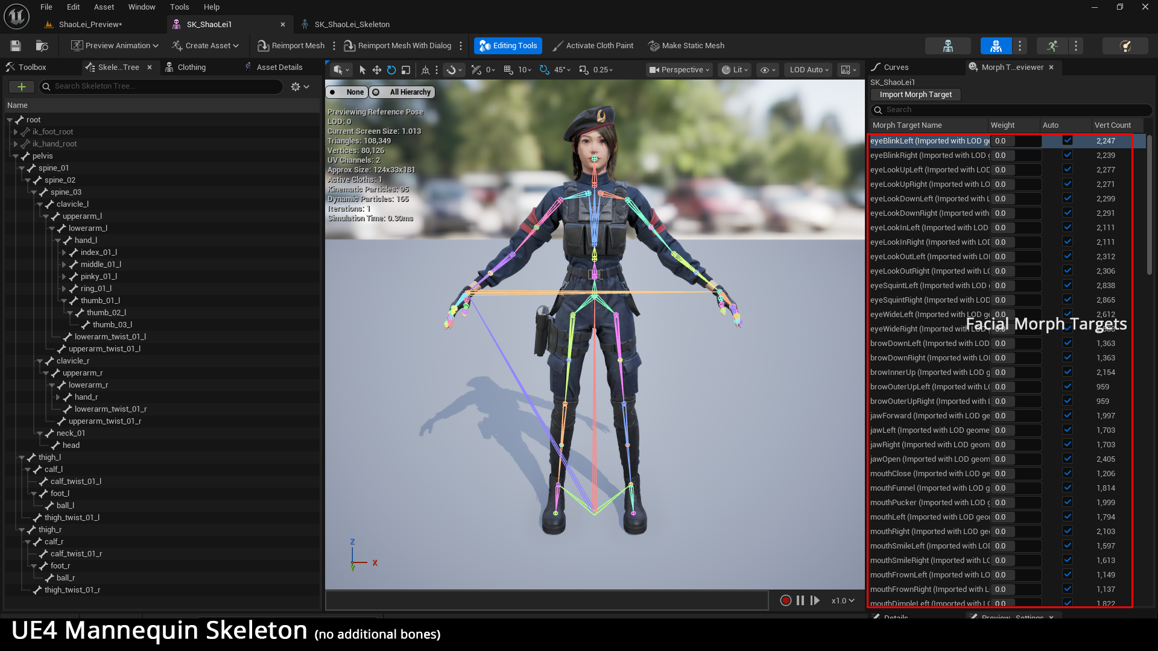Select the Translate gizmo tool
Screen dimensions: 1158x651
coord(376,70)
